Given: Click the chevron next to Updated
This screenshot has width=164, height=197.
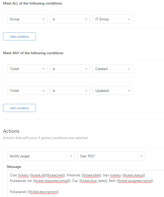Looking at the screenshot, I should coord(129,91).
